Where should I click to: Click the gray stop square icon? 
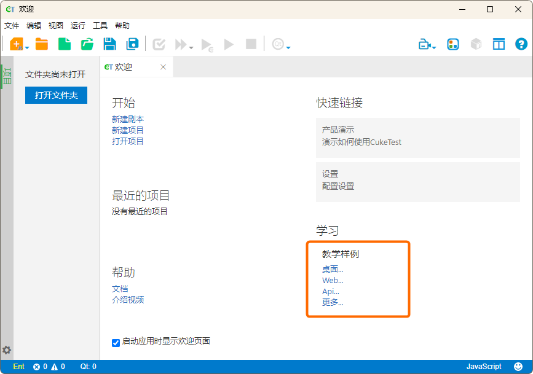coord(251,44)
